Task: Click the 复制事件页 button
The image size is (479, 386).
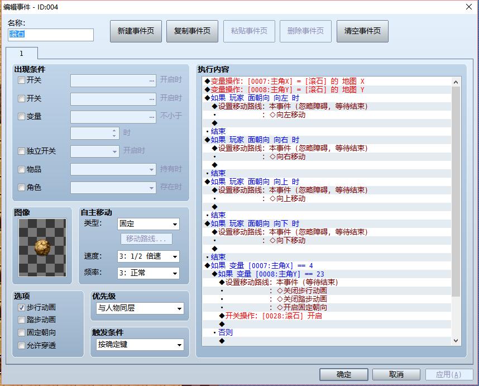Action: 192,31
